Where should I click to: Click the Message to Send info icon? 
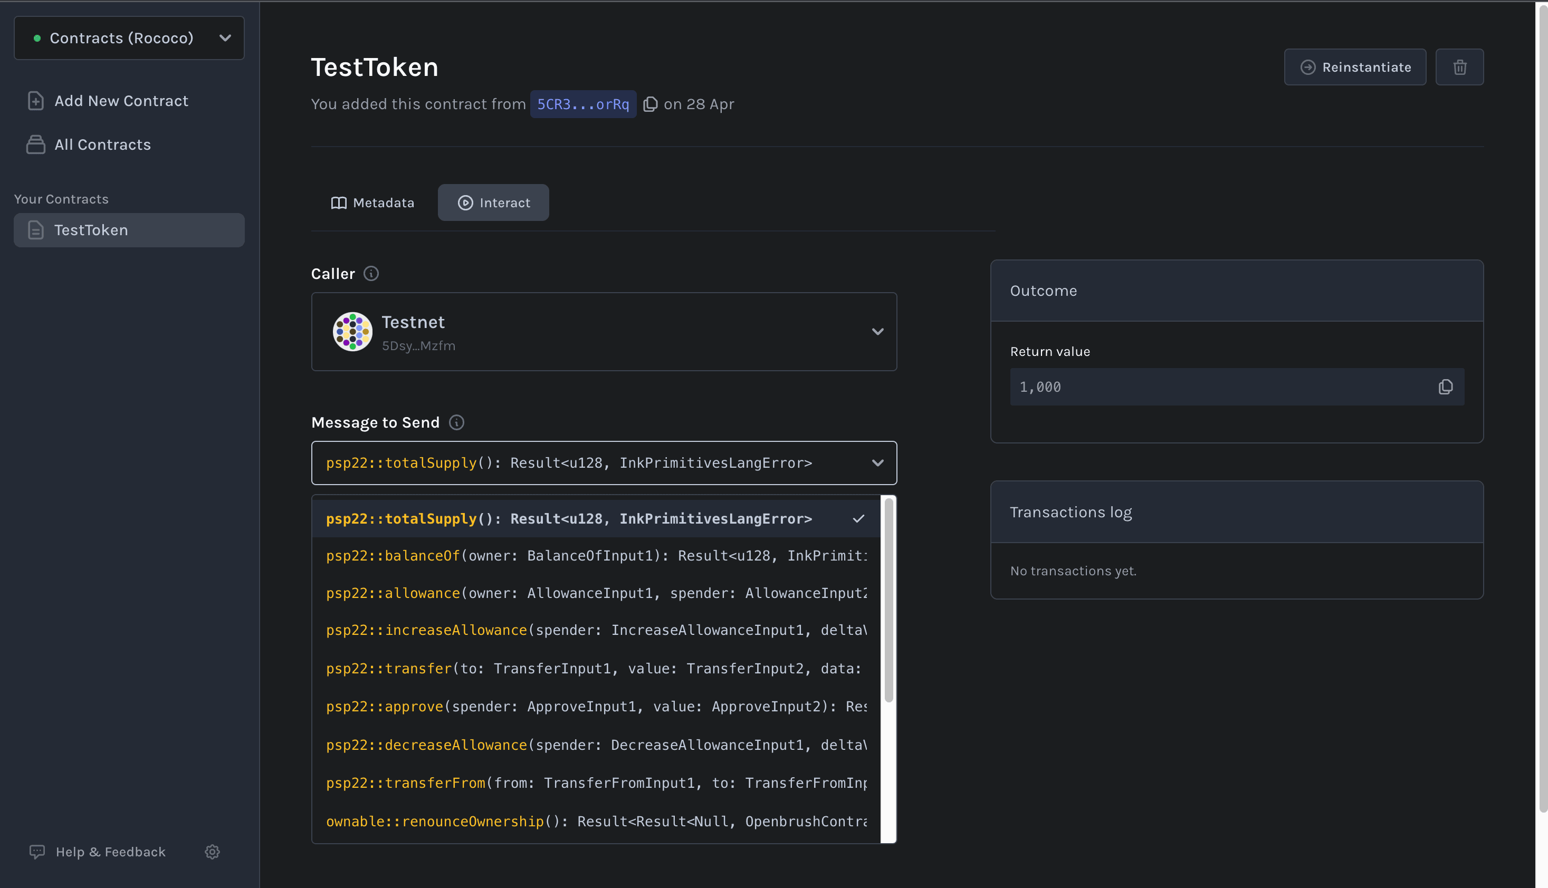[x=456, y=423]
